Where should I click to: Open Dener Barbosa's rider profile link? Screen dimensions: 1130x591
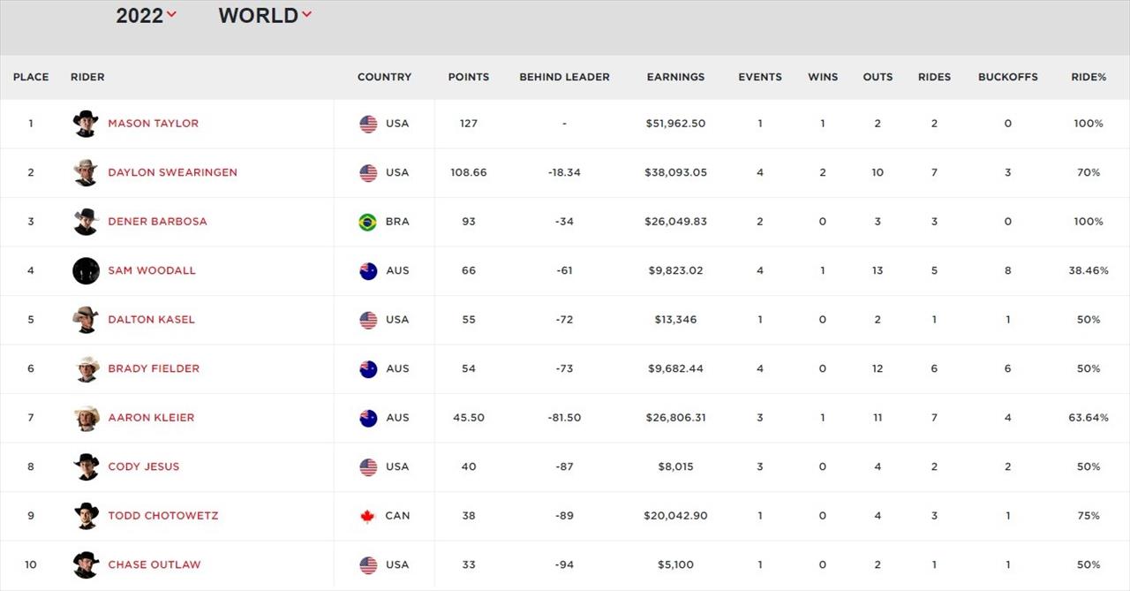pos(157,222)
